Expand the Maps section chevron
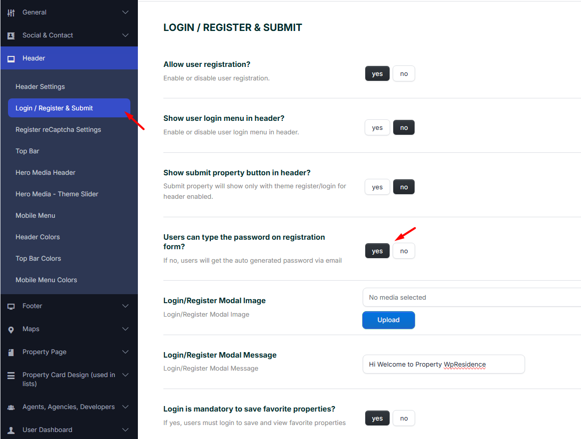Viewport: 581px width, 439px height. pyautogui.click(x=125, y=329)
